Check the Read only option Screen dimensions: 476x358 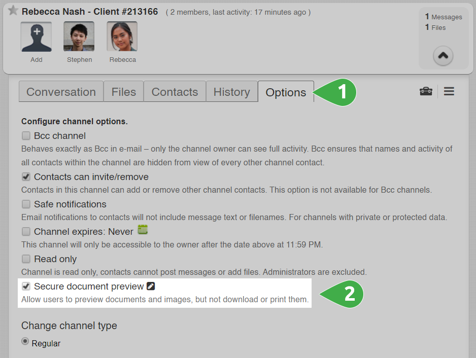tap(25, 259)
